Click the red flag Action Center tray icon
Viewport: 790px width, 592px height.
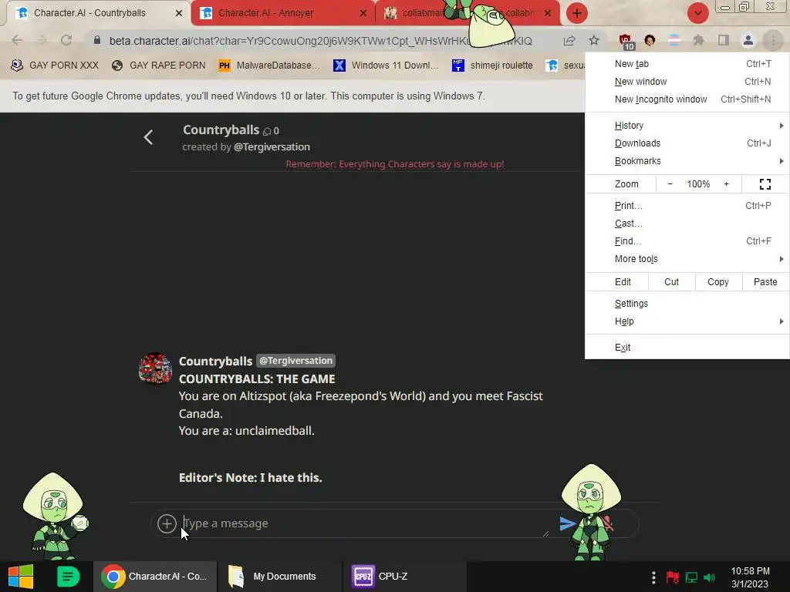tap(672, 577)
